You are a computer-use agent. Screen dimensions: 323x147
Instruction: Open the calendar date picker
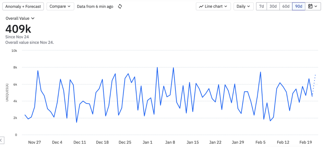313,6
